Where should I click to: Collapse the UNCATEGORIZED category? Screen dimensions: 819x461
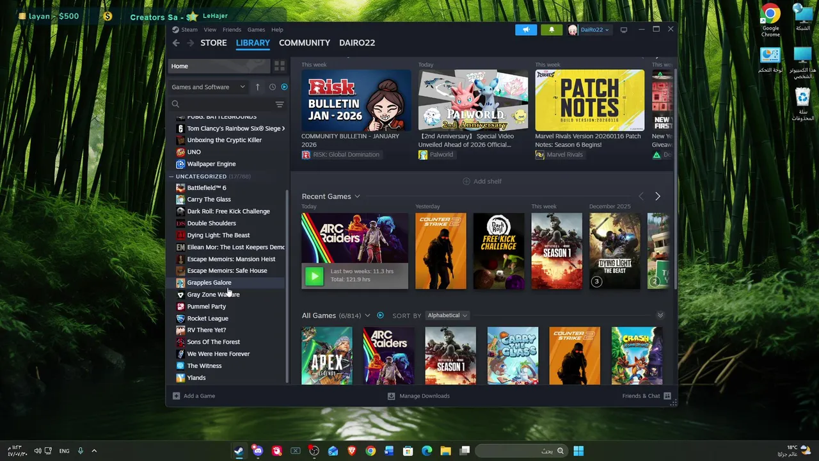(171, 176)
